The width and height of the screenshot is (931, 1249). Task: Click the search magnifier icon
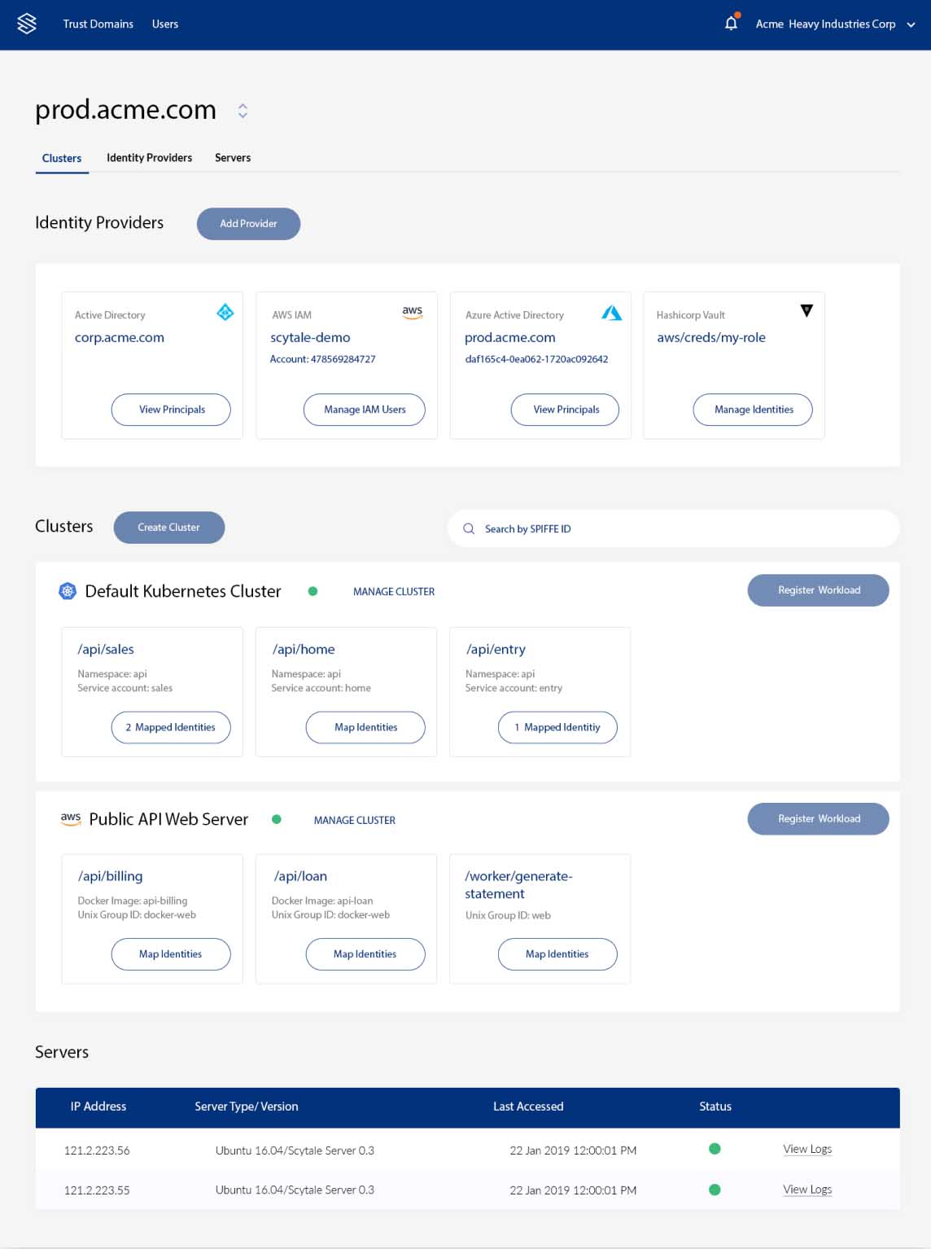tap(469, 528)
